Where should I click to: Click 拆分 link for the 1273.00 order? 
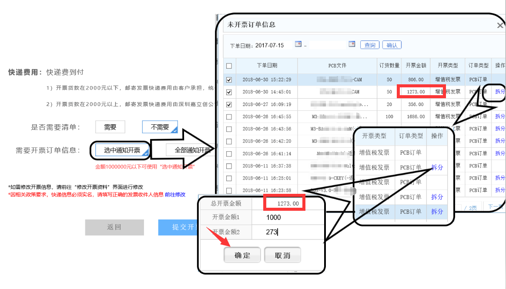tap(500, 92)
